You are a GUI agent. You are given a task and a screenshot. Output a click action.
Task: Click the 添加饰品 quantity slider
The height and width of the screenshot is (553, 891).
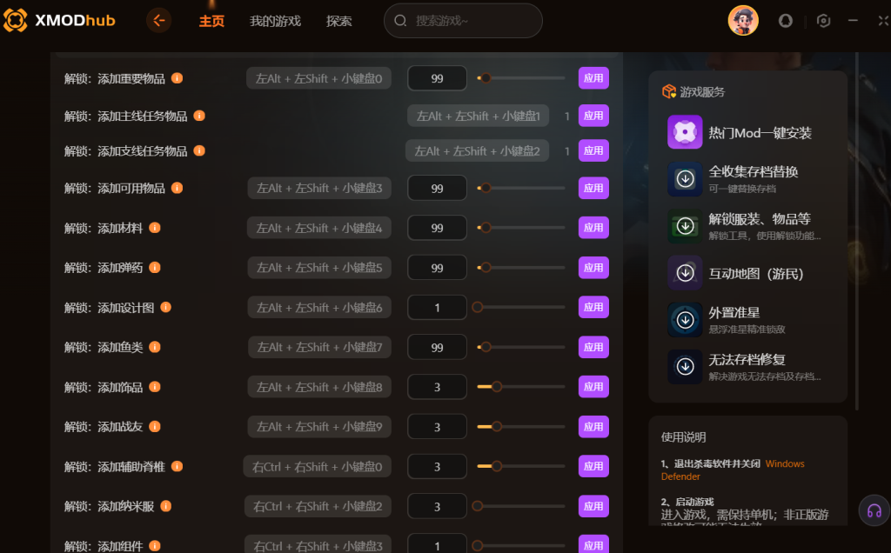[521, 387]
